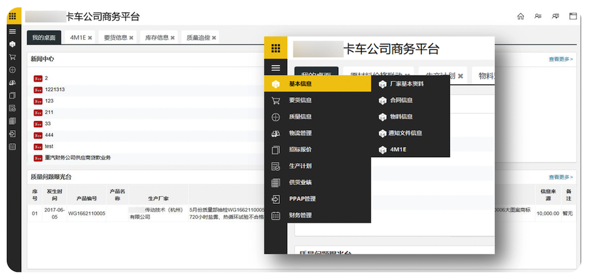Screen dimensions: 591x280
Task: Close the 4M1E tab in the tab bar
Action: coord(90,38)
